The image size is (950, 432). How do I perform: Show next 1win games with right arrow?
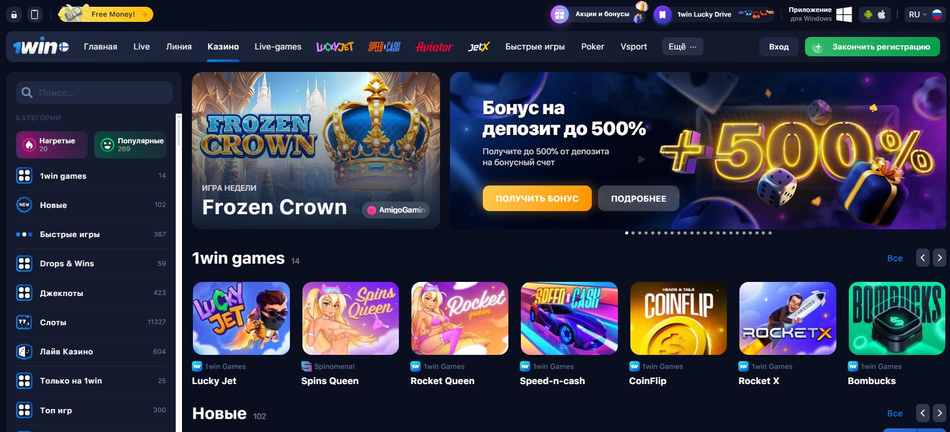point(940,257)
